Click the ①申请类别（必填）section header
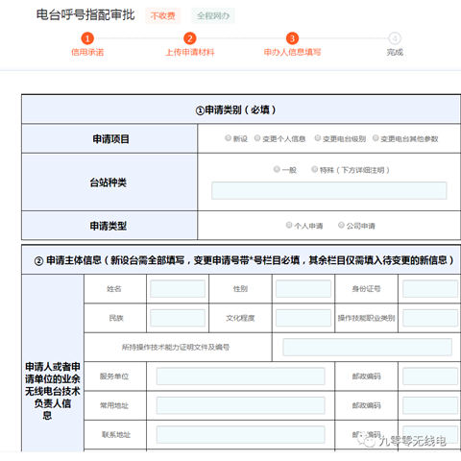 [x=241, y=109]
